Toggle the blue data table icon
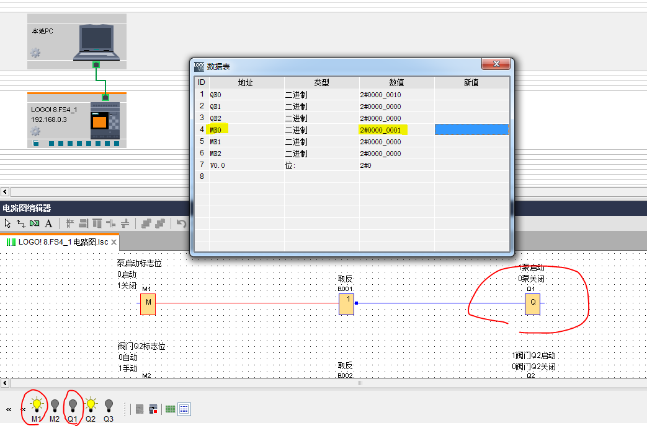 [x=184, y=409]
